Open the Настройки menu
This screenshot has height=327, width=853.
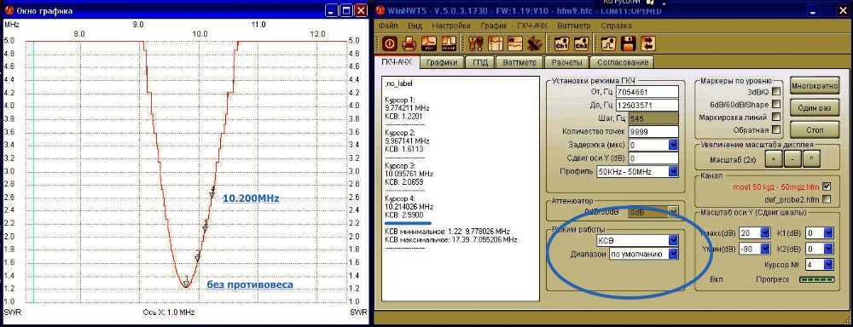(450, 26)
